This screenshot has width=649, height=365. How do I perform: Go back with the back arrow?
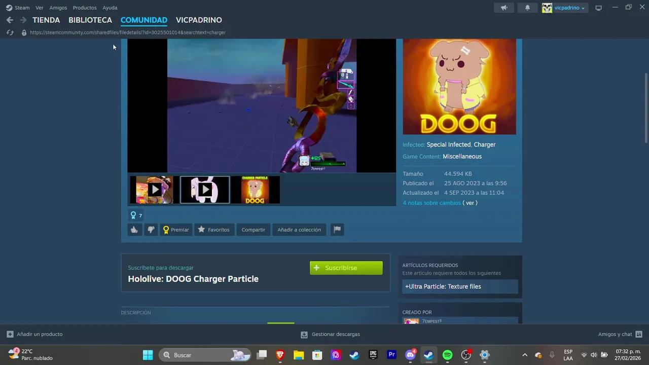pyautogui.click(x=10, y=20)
